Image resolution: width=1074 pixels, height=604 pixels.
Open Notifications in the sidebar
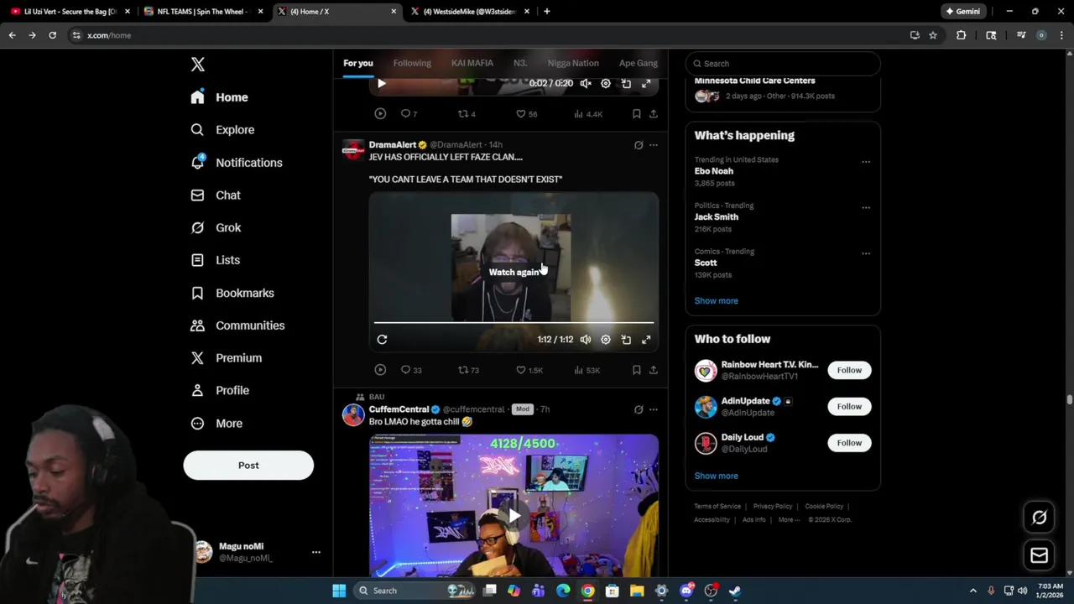[x=237, y=163]
